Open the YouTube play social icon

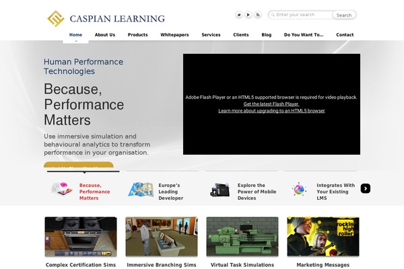(248, 15)
